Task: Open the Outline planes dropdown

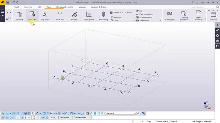Action: tap(82, 118)
